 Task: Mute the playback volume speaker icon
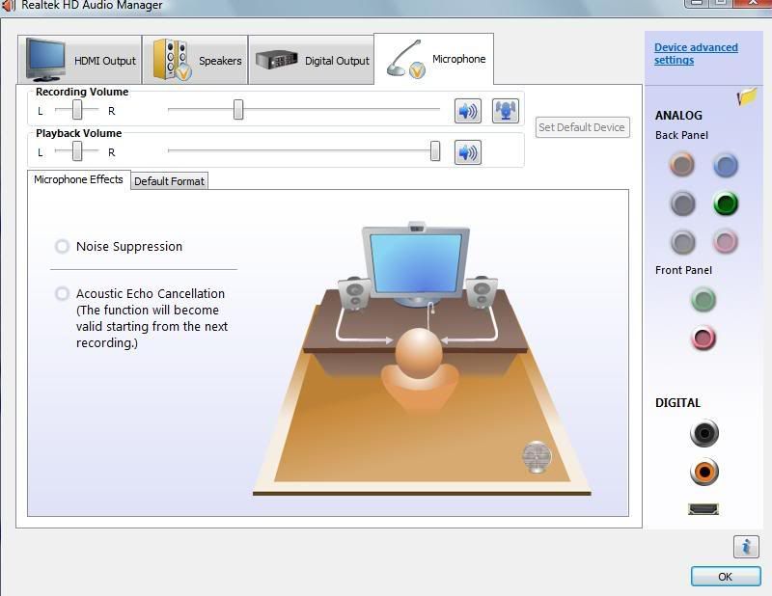point(468,152)
